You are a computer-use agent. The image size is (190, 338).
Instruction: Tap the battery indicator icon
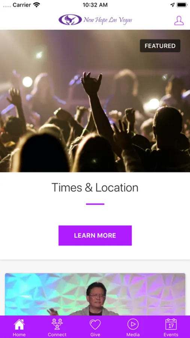click(x=182, y=5)
